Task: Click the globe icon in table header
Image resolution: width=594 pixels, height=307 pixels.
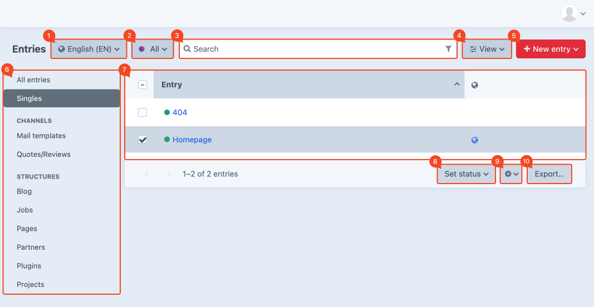Action: (x=474, y=85)
